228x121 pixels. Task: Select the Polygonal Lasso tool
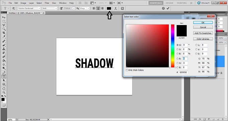[x=4, y=25]
